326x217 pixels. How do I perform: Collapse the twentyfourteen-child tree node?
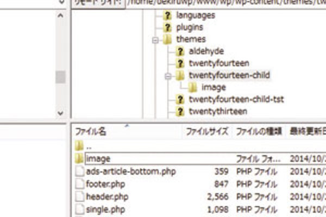pos(168,76)
